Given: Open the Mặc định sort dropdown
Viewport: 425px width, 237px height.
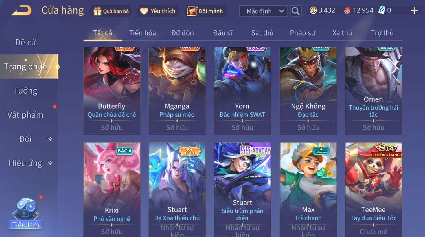Looking at the screenshot, I should (264, 11).
